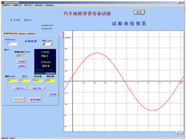Open the 试验操作 menu
This screenshot has width=186, height=140.
(x=7, y=5)
